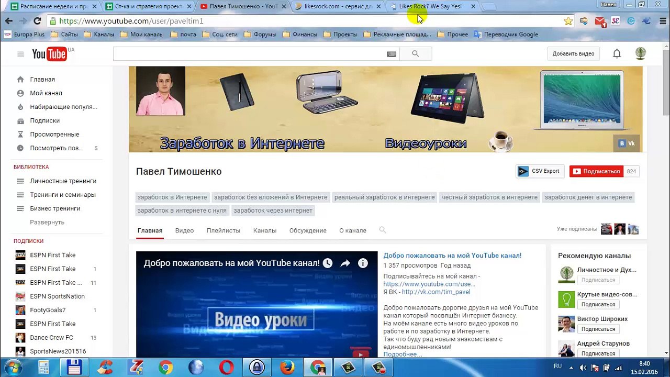The width and height of the screenshot is (670, 377).
Task: Expand the sidebar with Развернуть
Action: 47,222
